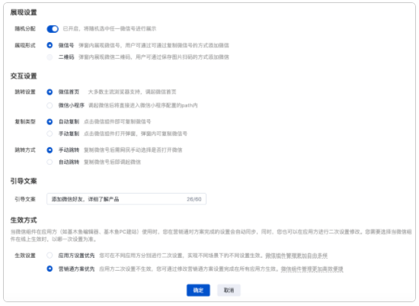This screenshot has width=419, height=306.
Task: Click the 展现形式 row label
Action: tap(25, 45)
